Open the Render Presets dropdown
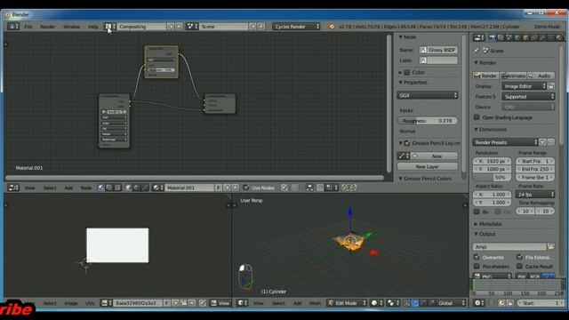 tap(505, 142)
